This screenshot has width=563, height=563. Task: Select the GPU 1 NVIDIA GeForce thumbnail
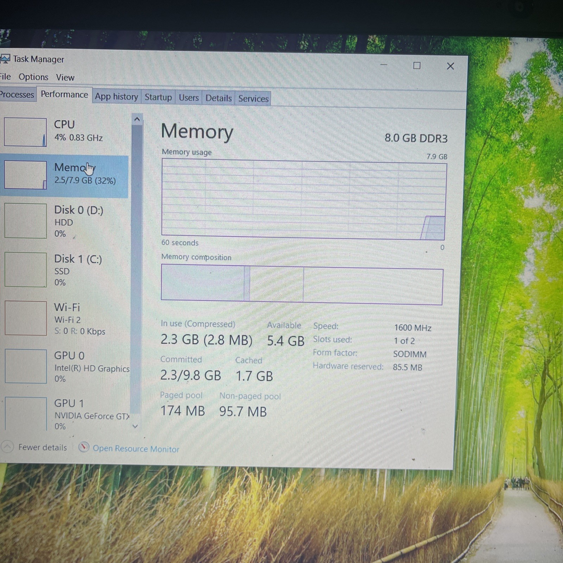click(x=26, y=414)
